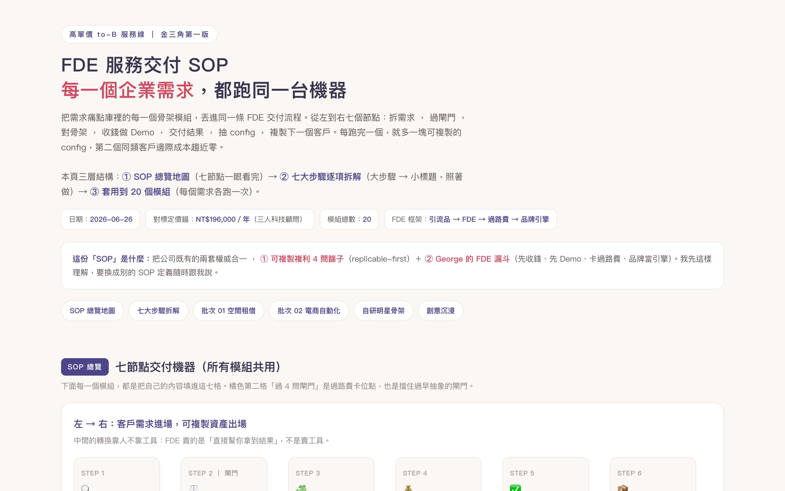Click the ① SOP 總覽地圖 text link

[156, 177]
